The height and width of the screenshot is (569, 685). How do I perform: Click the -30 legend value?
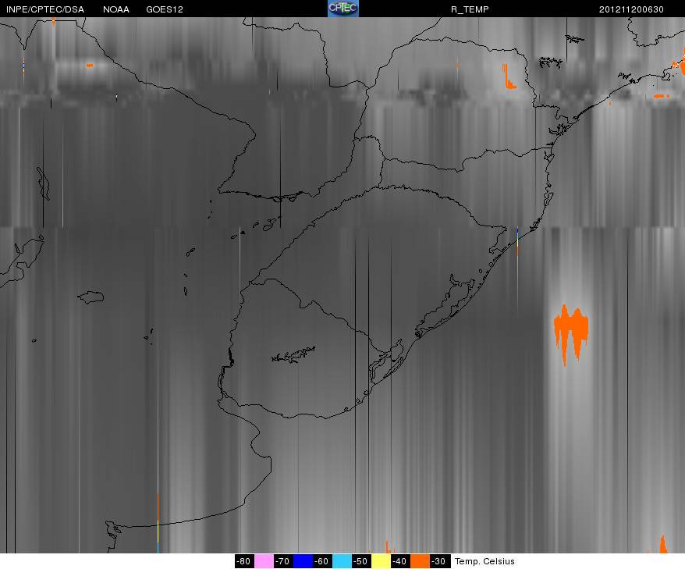(439, 561)
